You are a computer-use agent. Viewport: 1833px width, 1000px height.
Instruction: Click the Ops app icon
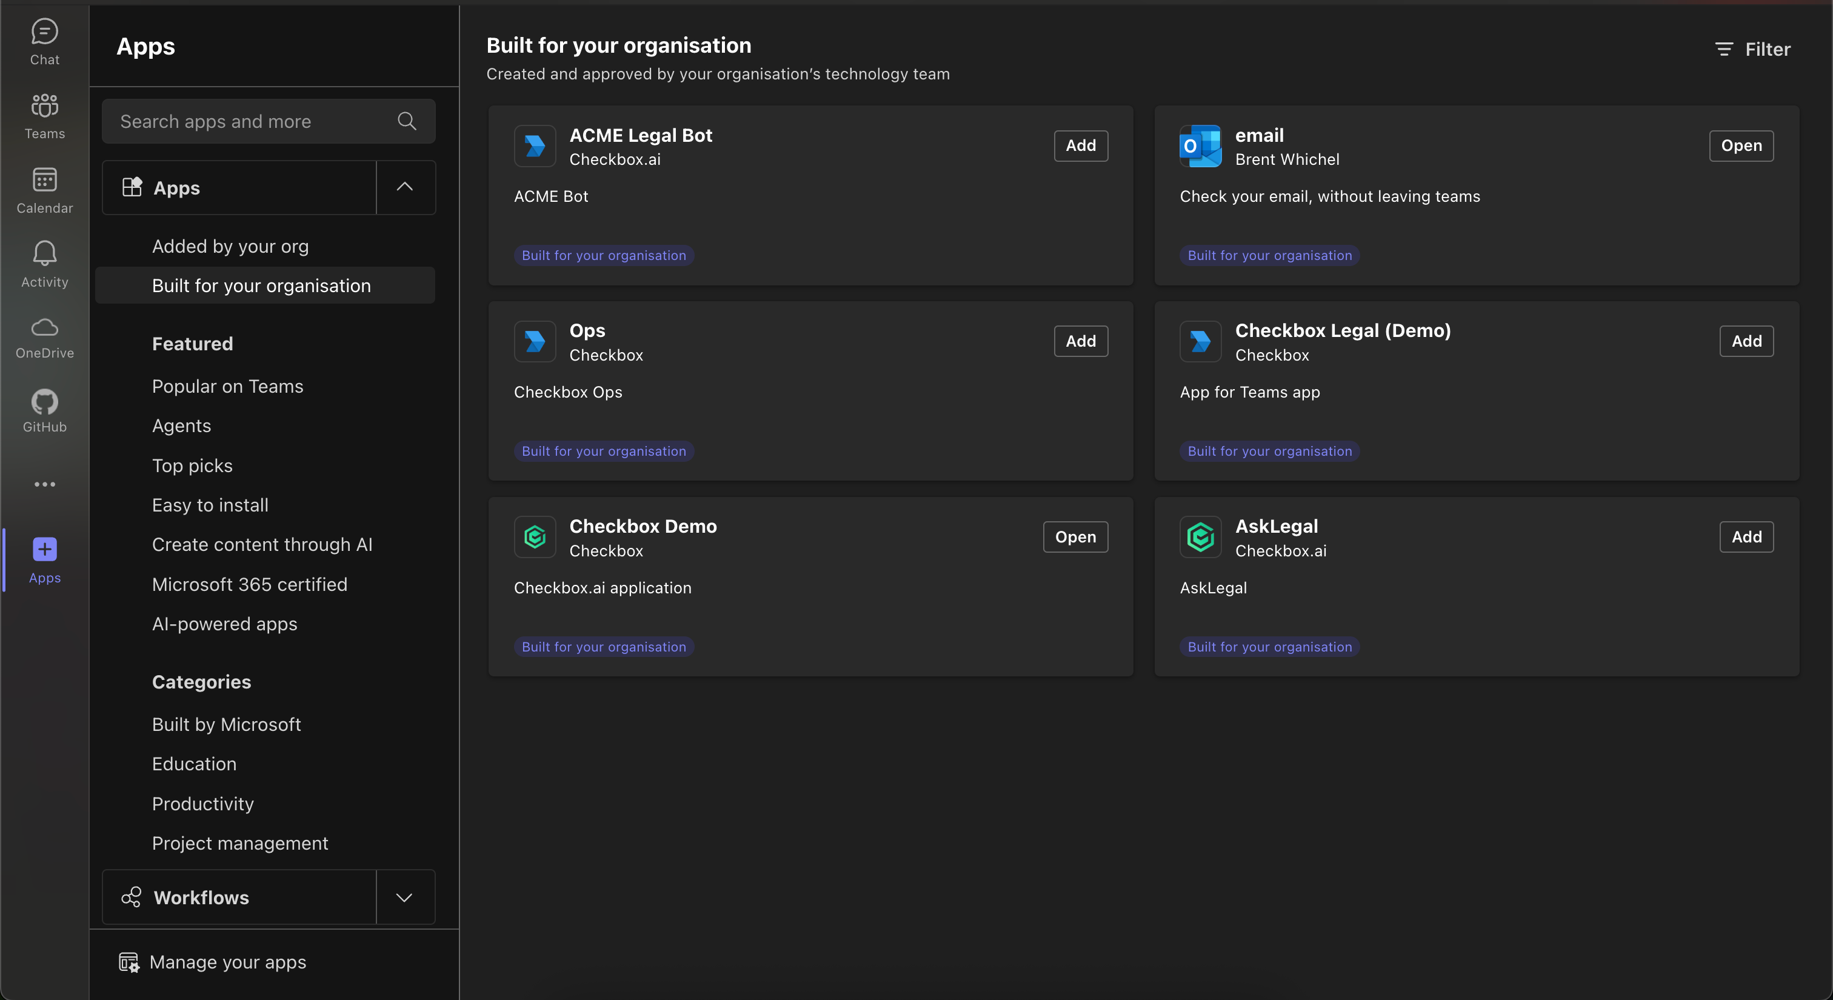click(535, 341)
